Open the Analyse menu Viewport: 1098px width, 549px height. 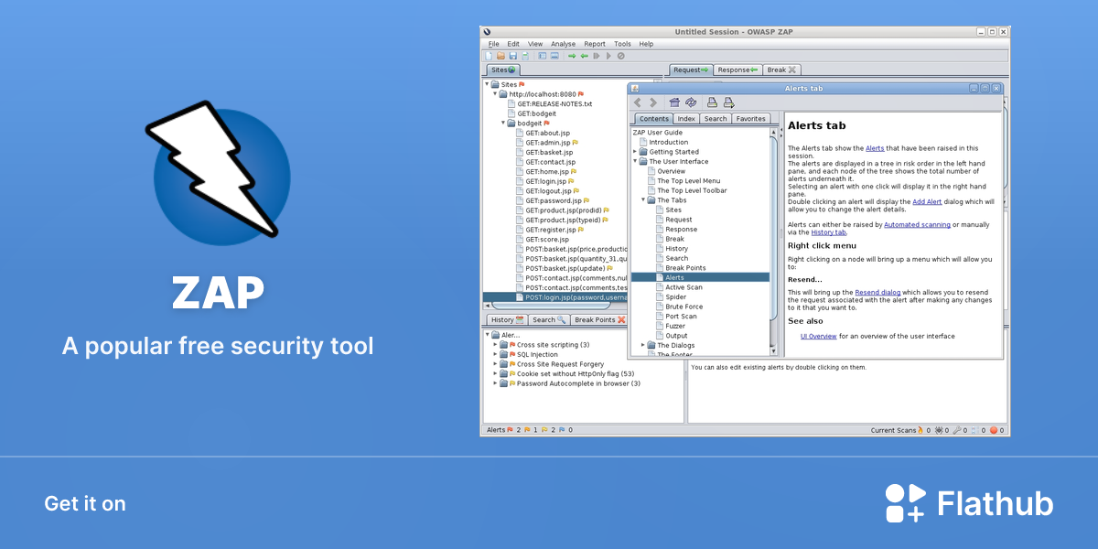coord(564,44)
